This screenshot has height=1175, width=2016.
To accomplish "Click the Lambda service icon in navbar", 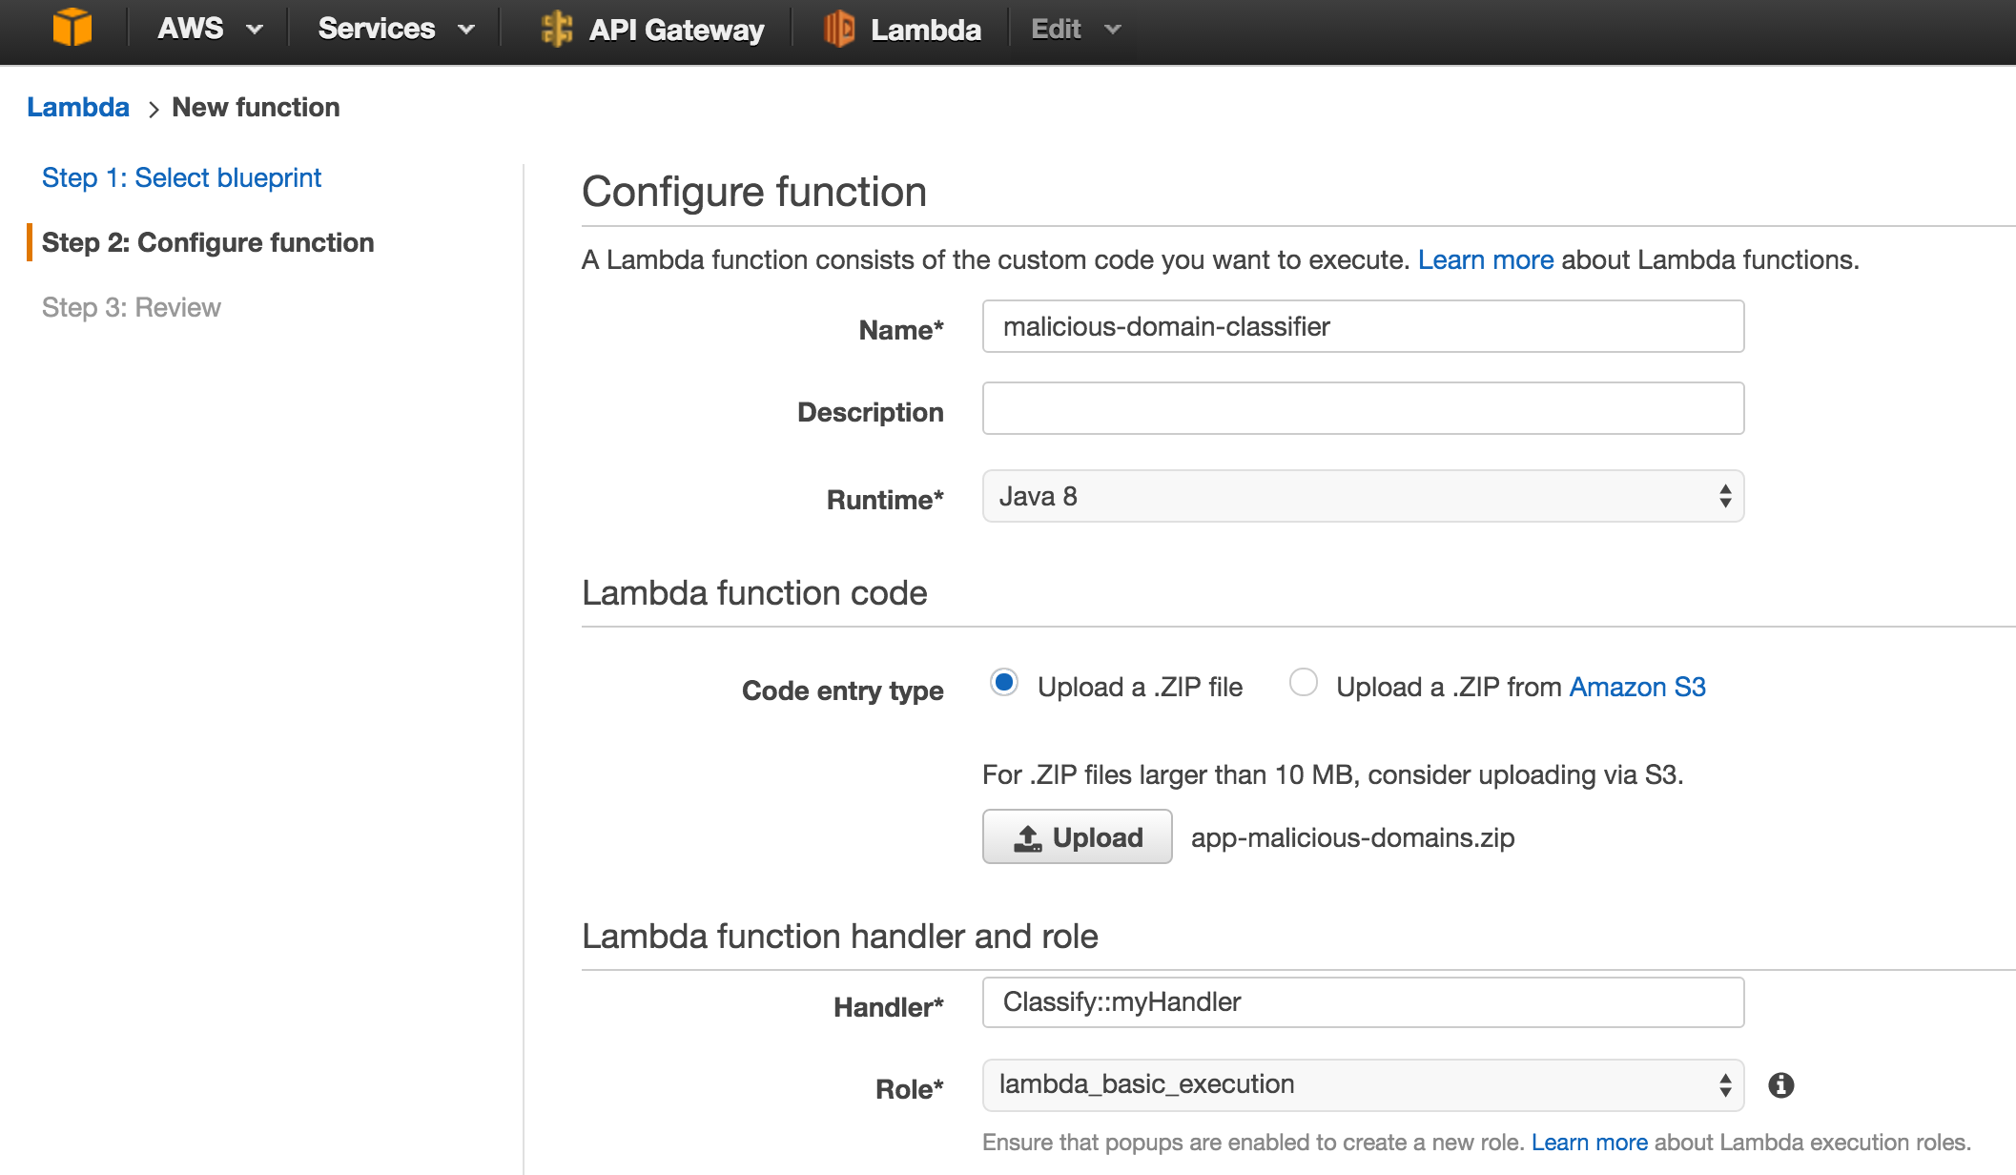I will tap(839, 29).
